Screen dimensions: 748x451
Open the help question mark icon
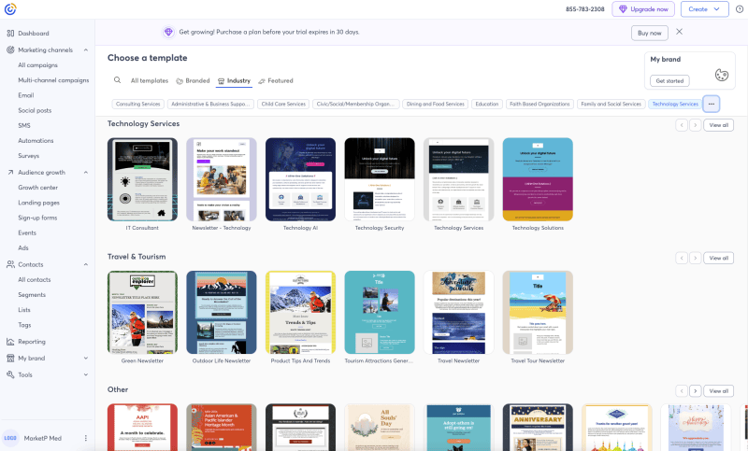click(739, 9)
